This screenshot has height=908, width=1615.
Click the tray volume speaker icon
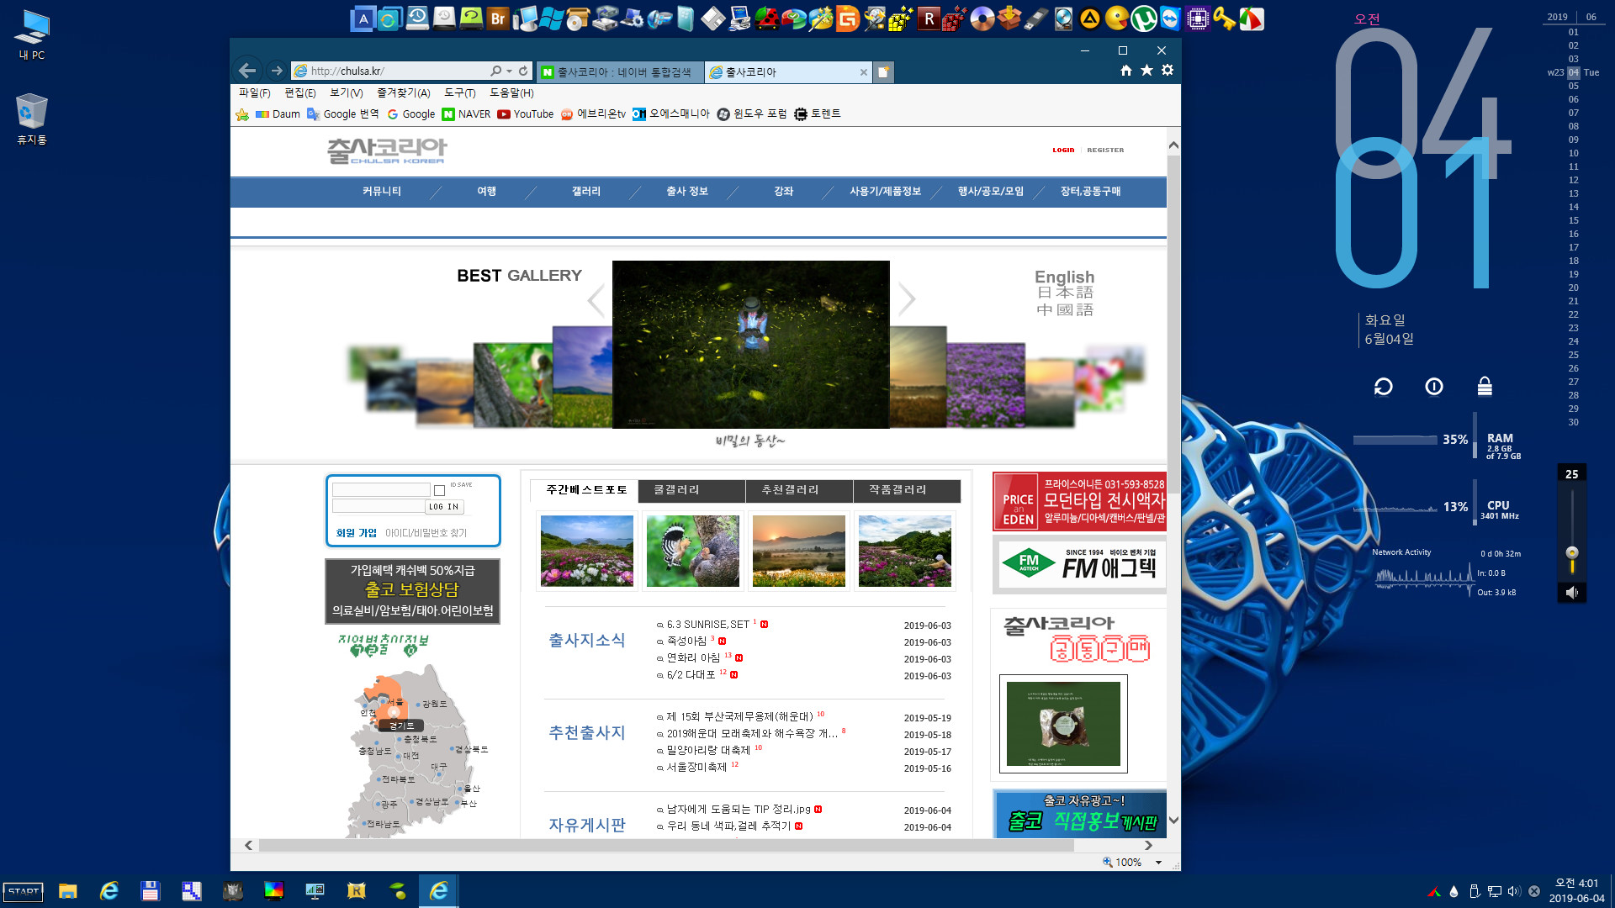point(1514,891)
